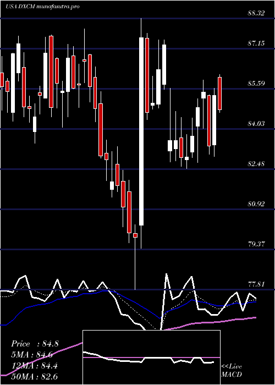
Task: Click the last red candlestick on the right
Action: [220, 94]
